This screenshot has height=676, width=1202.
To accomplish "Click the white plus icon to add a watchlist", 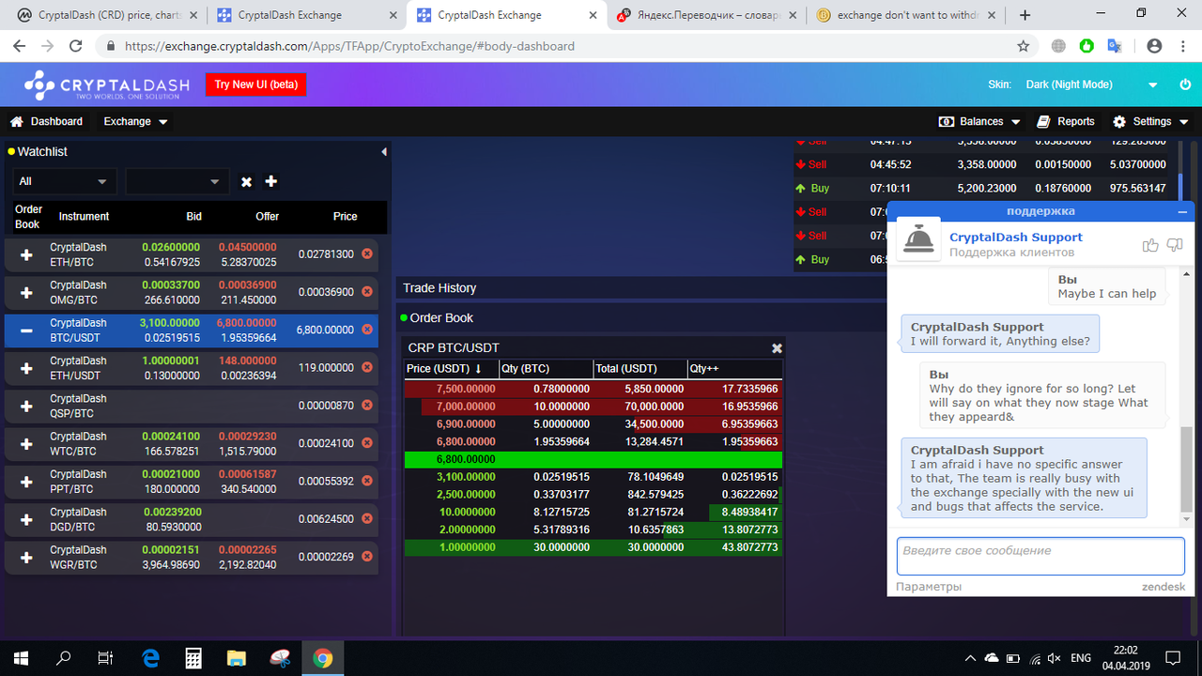I will tap(270, 181).
